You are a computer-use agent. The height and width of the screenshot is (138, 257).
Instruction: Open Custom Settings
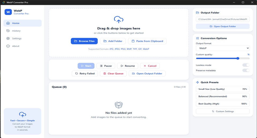(x=223, y=111)
